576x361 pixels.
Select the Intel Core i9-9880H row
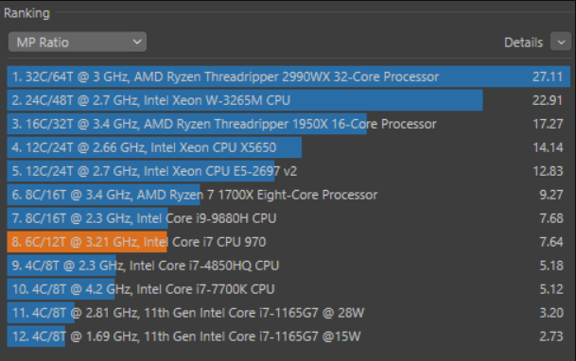point(288,218)
